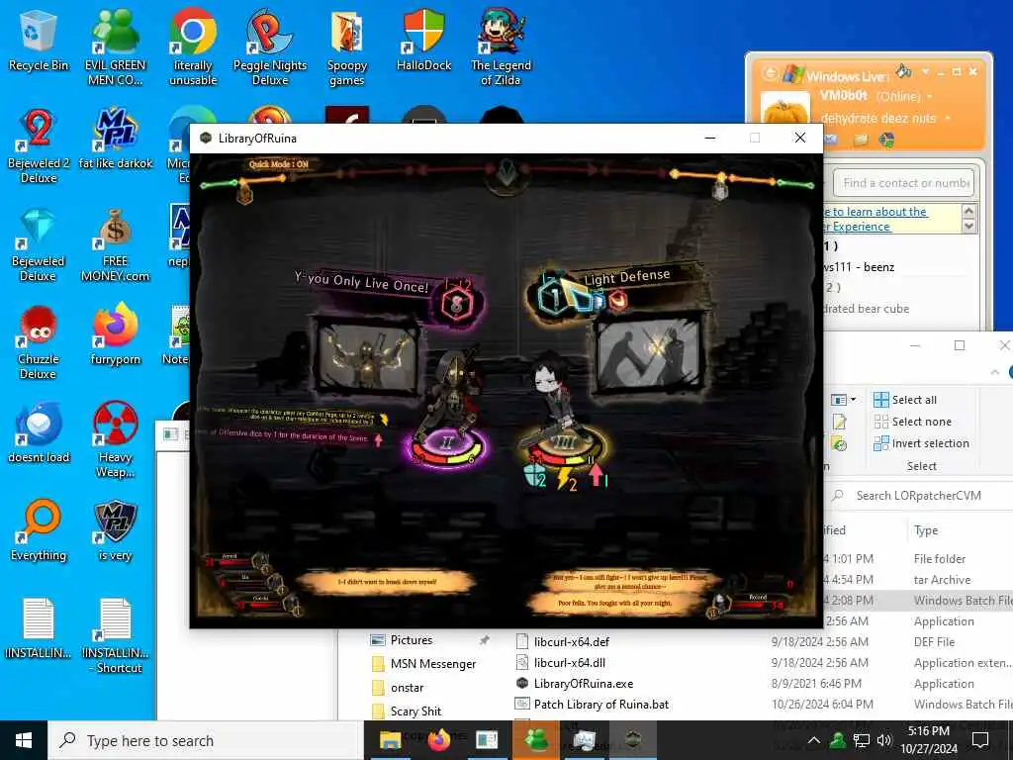Screen dimensions: 1013x760
Task: Open File Explorer from the taskbar
Action: click(x=390, y=740)
